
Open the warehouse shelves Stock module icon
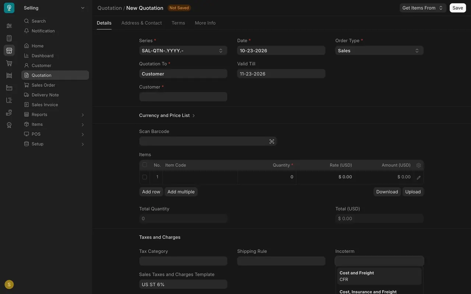click(9, 75)
